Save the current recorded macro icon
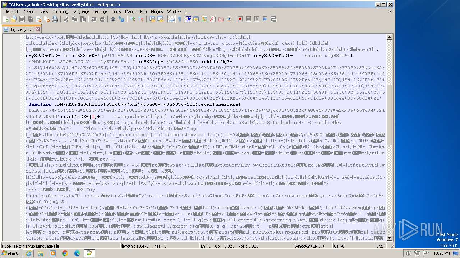Viewport: 460px width, 258px height. [273, 19]
